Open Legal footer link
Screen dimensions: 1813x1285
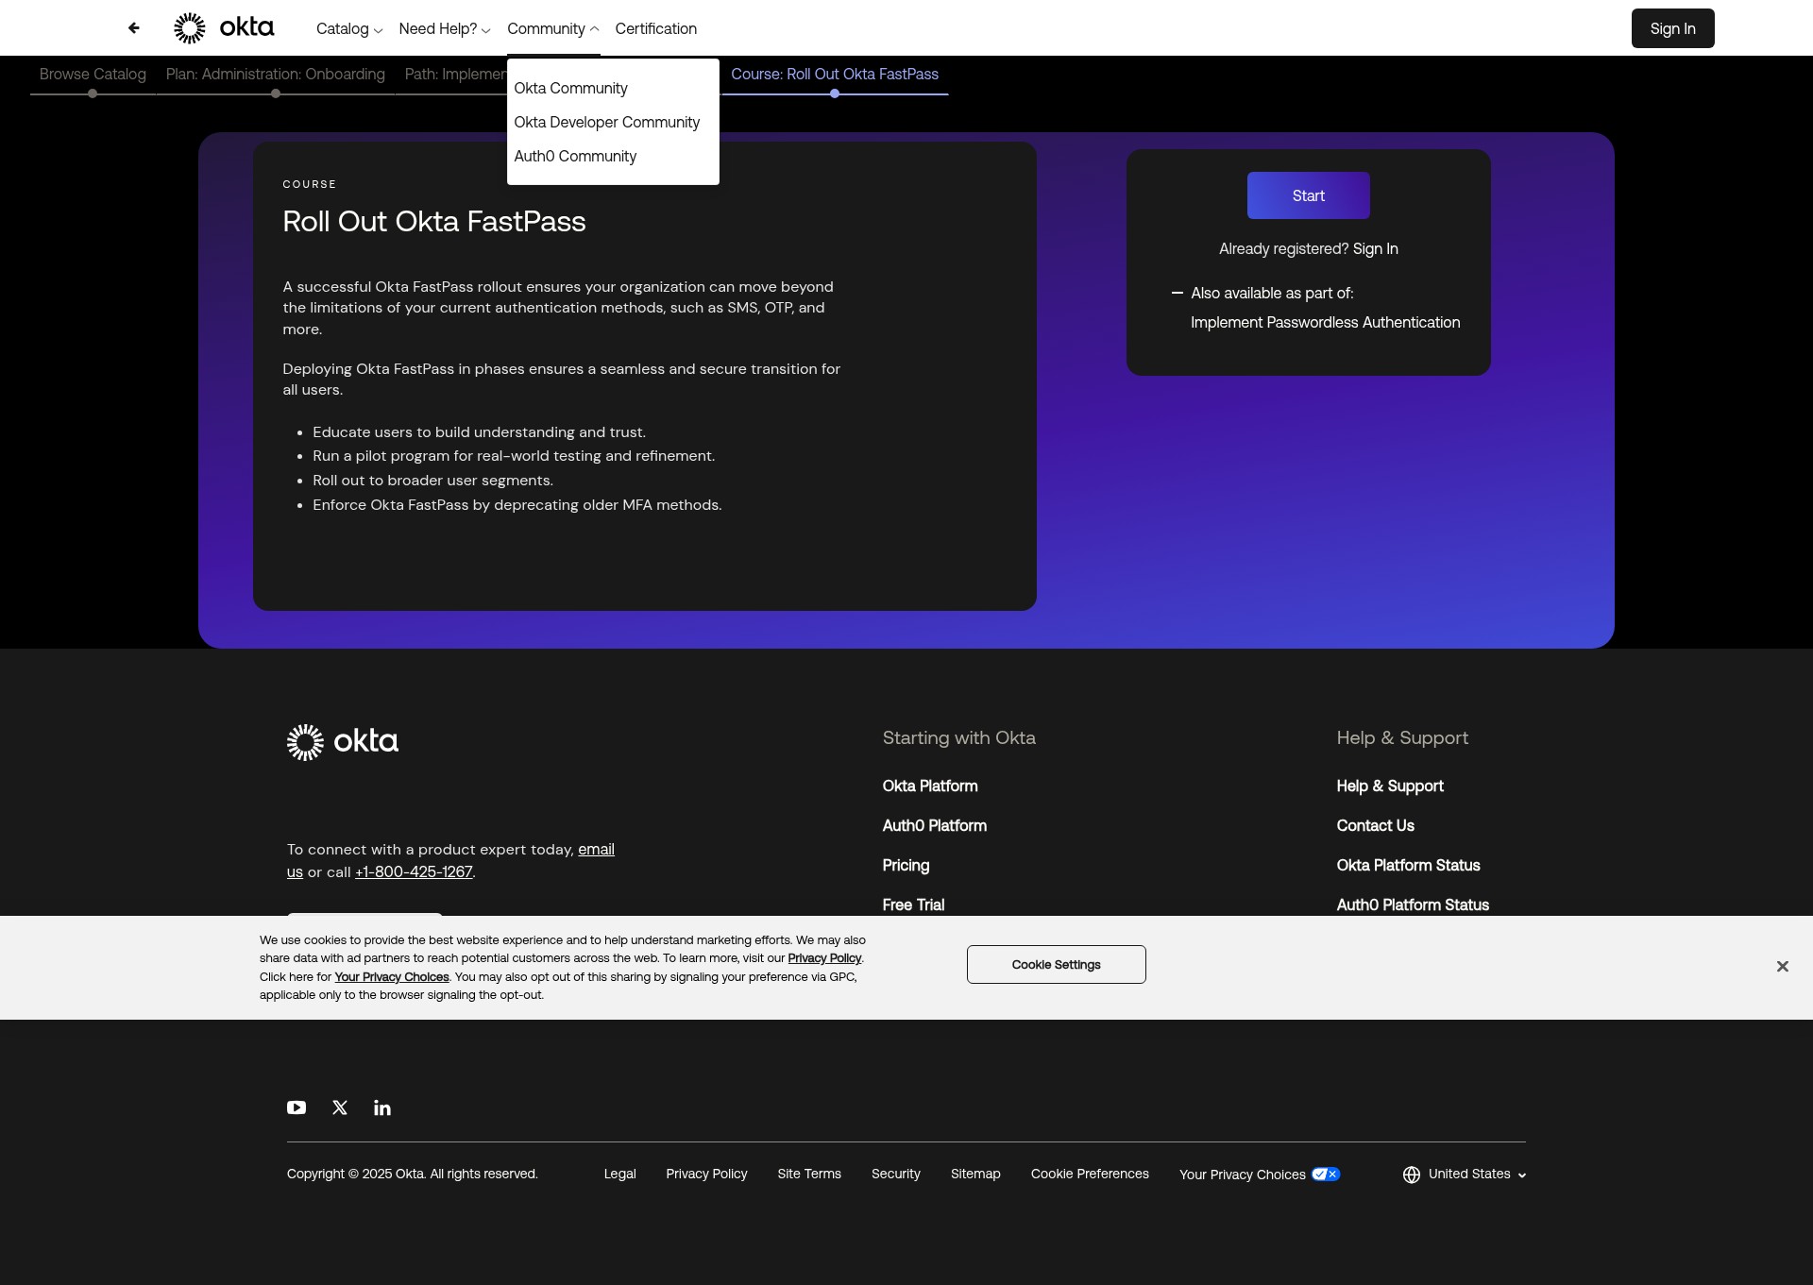coord(620,1175)
